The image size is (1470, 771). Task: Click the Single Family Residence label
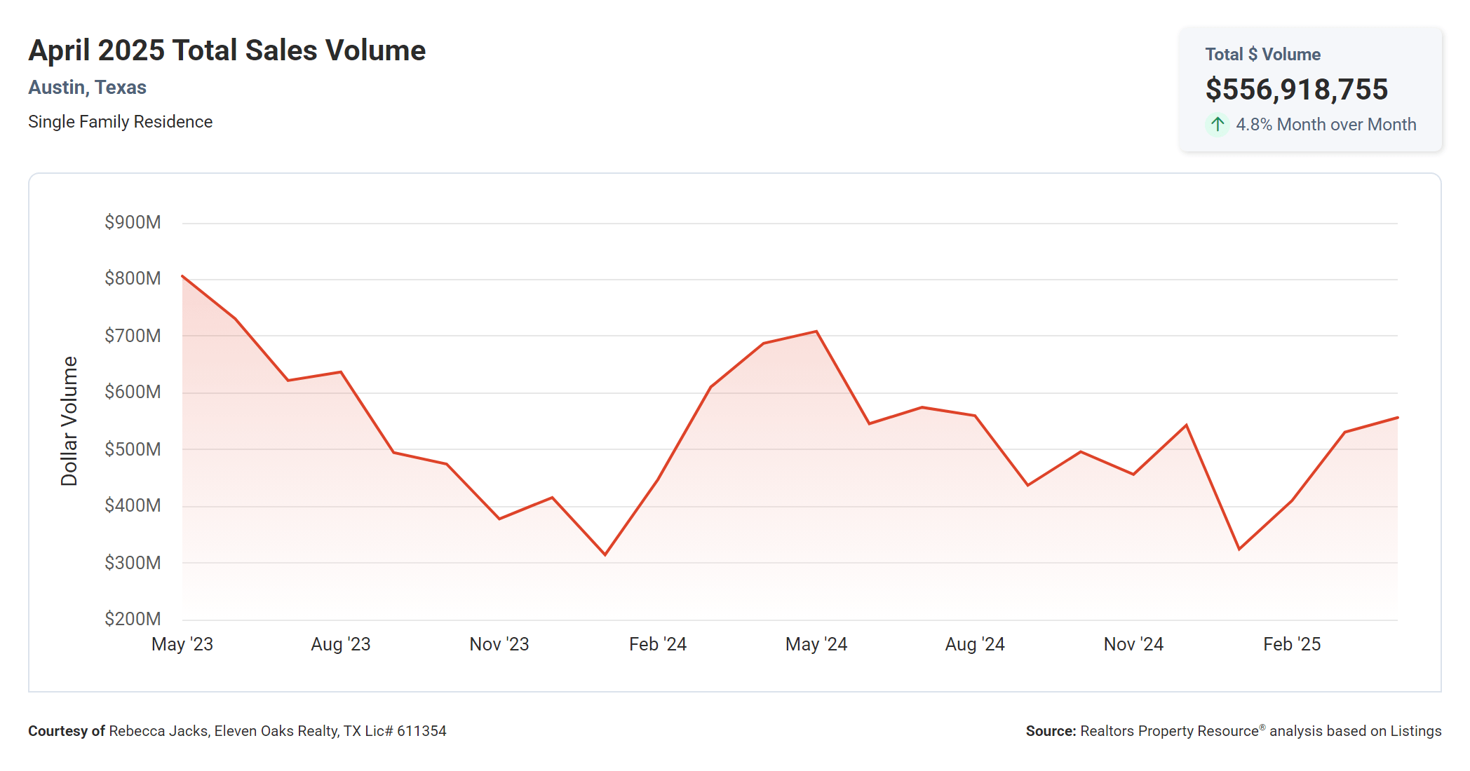coord(120,122)
